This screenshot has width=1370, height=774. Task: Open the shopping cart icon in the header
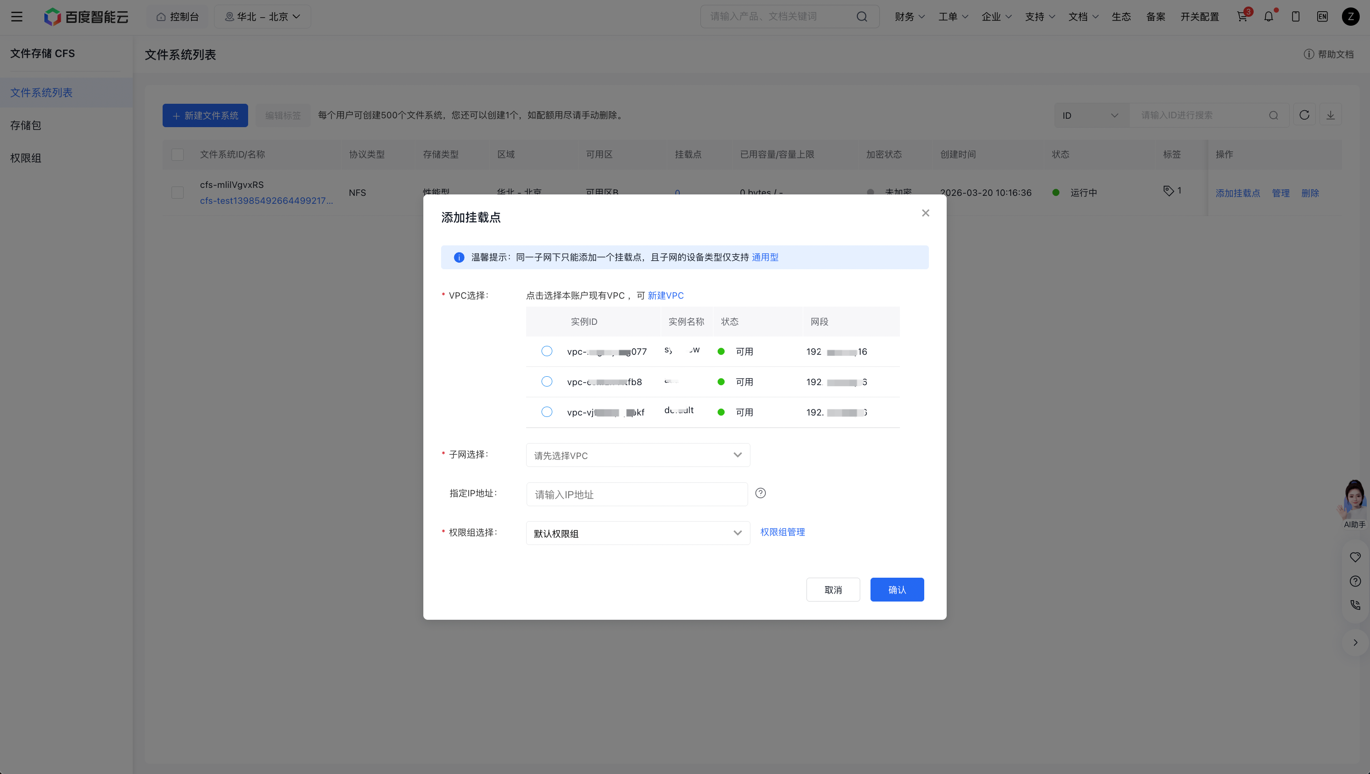tap(1242, 16)
